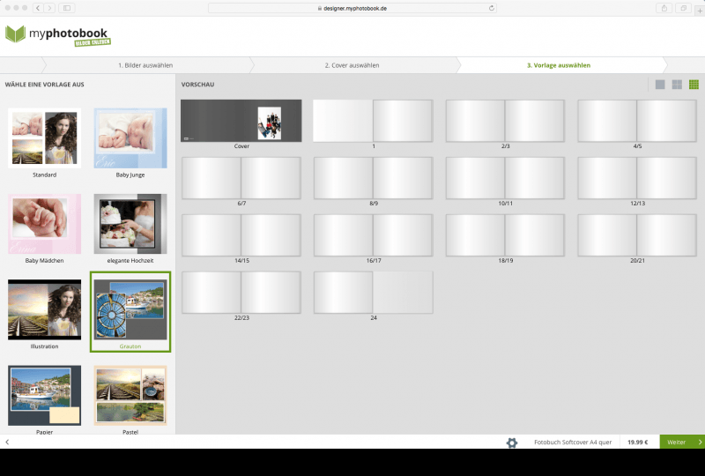Click the back arrow in bottom bar
This screenshot has width=705, height=476.
(7, 442)
